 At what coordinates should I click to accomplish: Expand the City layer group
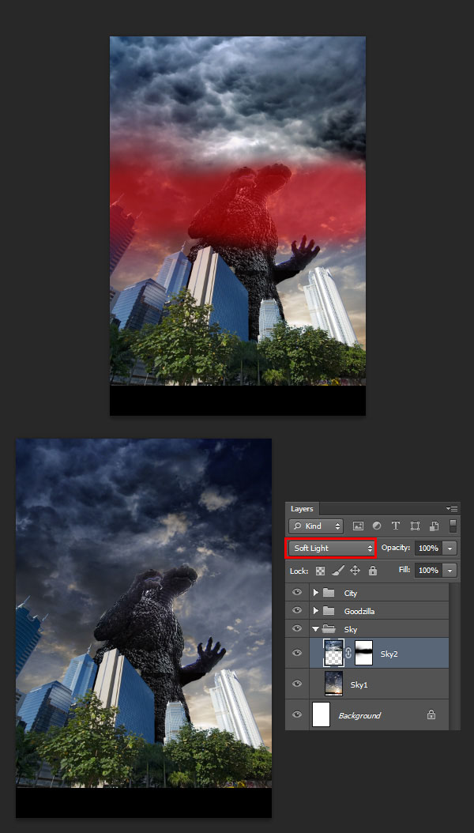click(316, 592)
